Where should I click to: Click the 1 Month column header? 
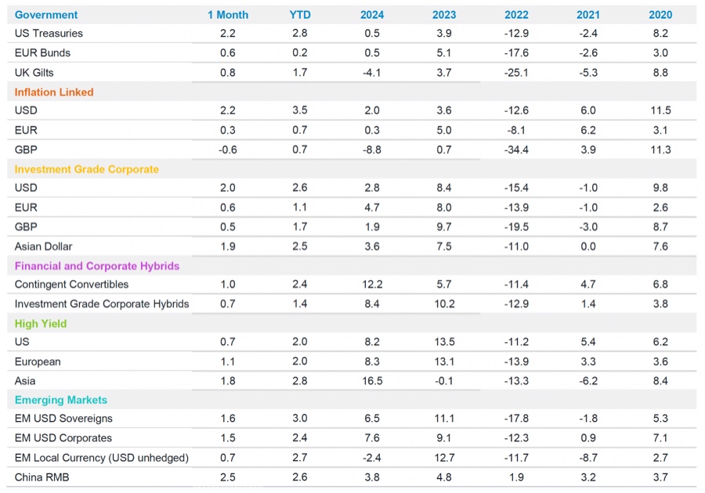pos(227,14)
